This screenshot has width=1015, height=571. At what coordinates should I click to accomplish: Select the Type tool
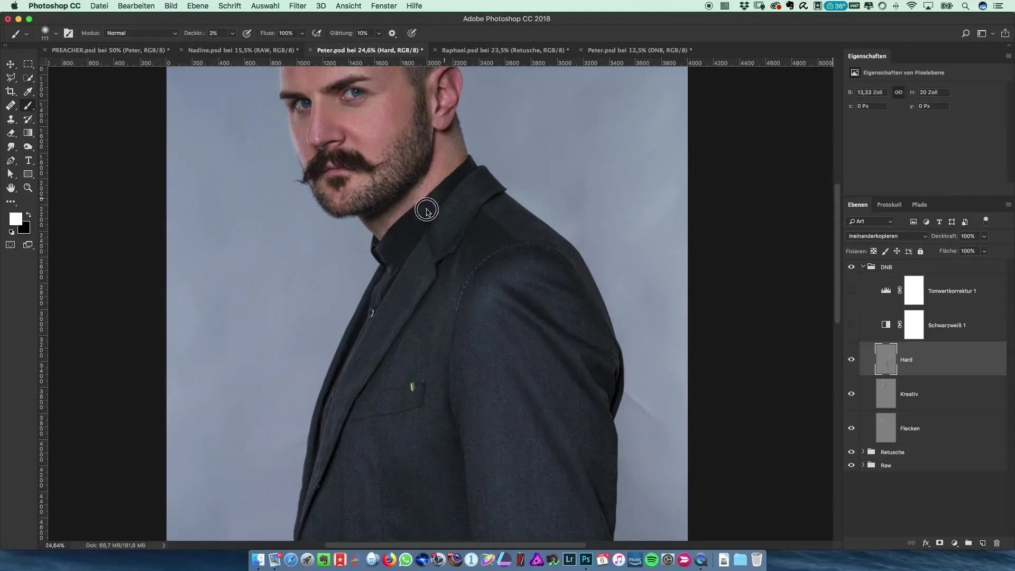point(29,161)
